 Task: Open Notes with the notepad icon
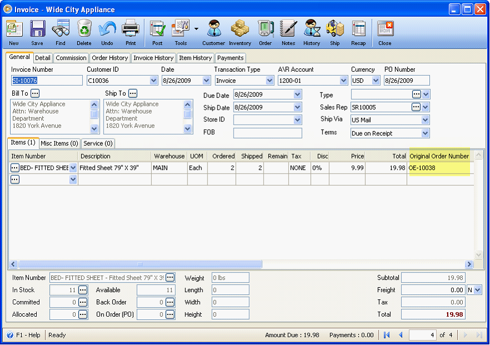288,32
